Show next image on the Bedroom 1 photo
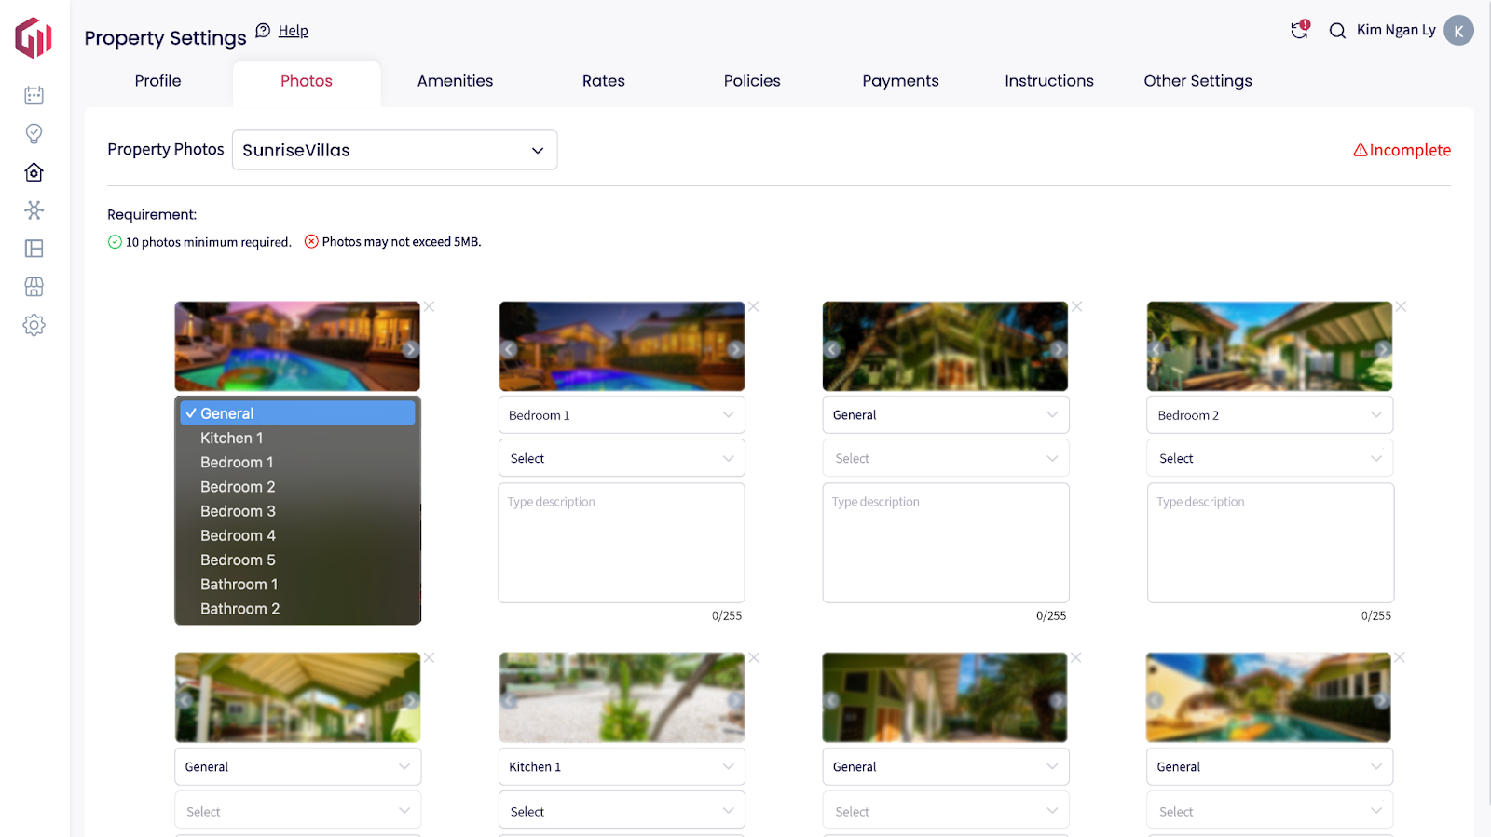 pyautogui.click(x=735, y=349)
